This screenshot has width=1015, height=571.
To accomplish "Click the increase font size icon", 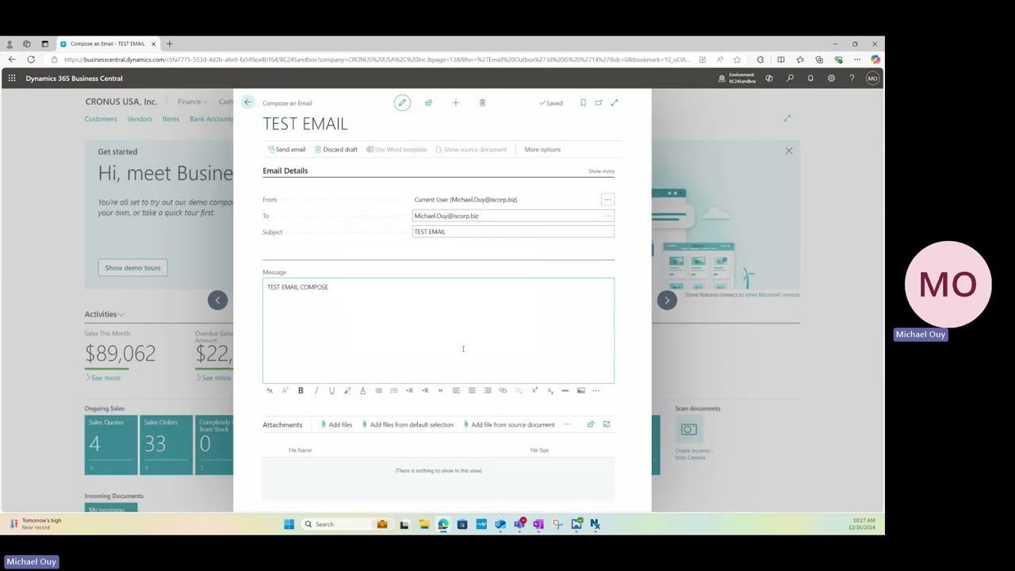I will 285,390.
